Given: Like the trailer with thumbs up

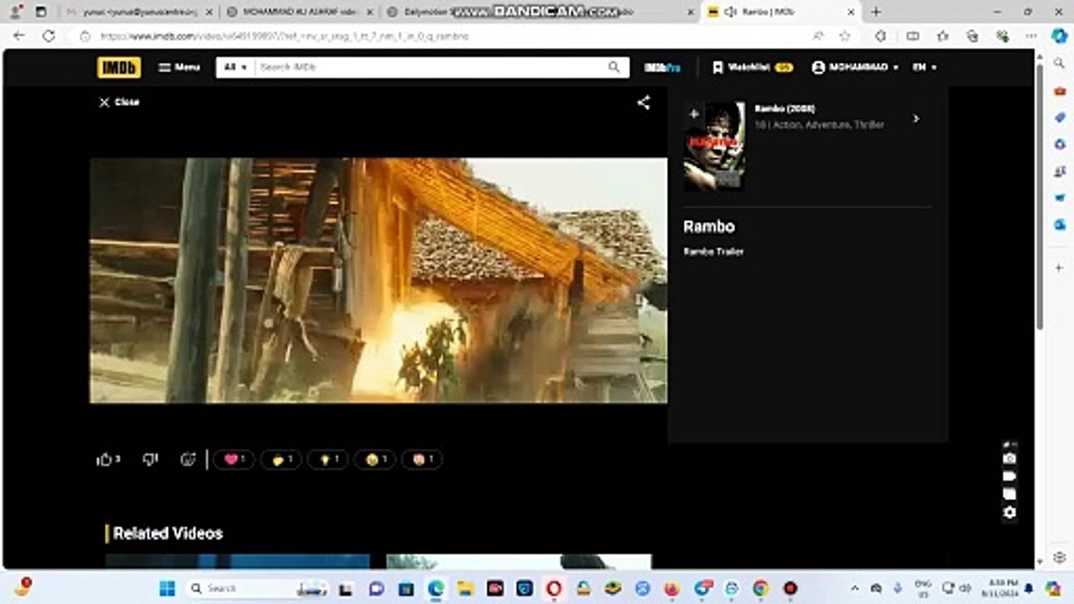Looking at the screenshot, I should (x=108, y=459).
